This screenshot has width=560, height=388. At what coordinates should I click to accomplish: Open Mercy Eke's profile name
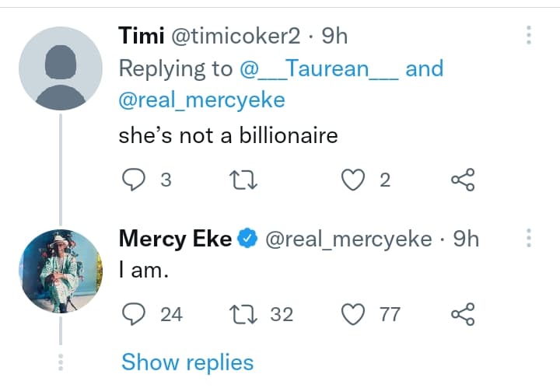click(175, 239)
